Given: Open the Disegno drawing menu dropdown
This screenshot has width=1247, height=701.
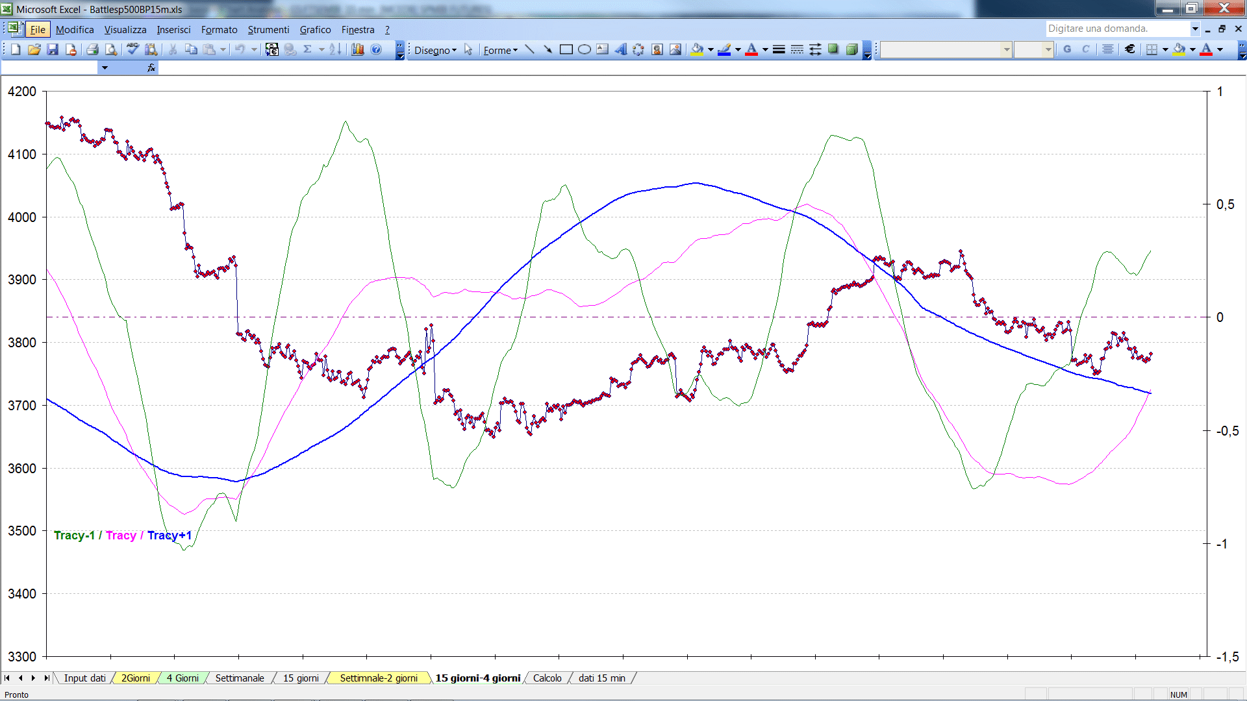Looking at the screenshot, I should click(435, 50).
